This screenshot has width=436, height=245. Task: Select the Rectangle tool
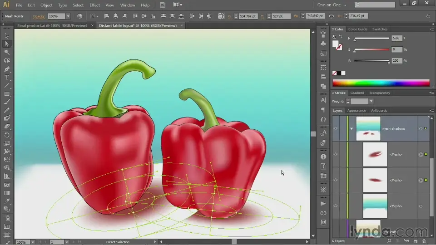tap(7, 94)
